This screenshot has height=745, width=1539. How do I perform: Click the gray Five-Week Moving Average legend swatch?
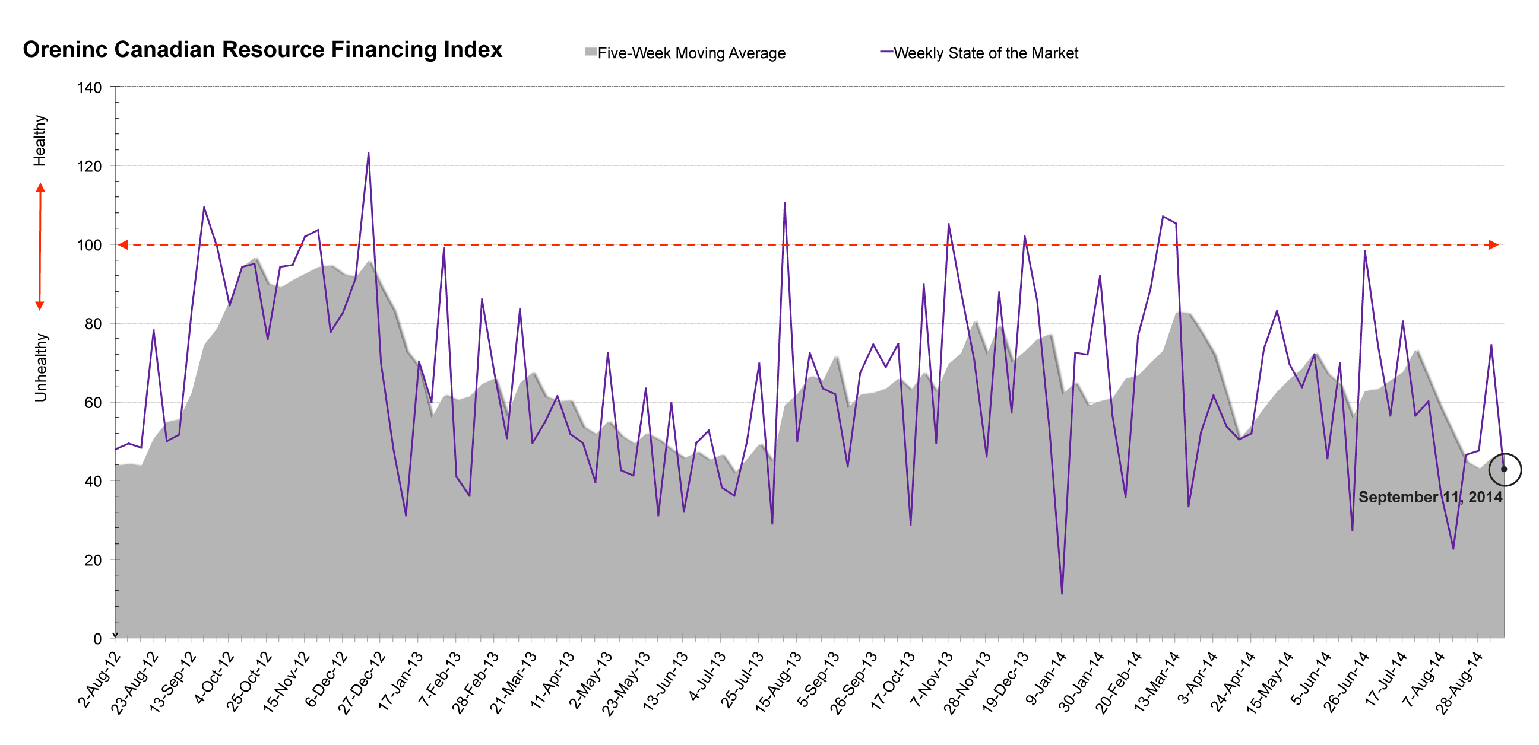coord(590,52)
